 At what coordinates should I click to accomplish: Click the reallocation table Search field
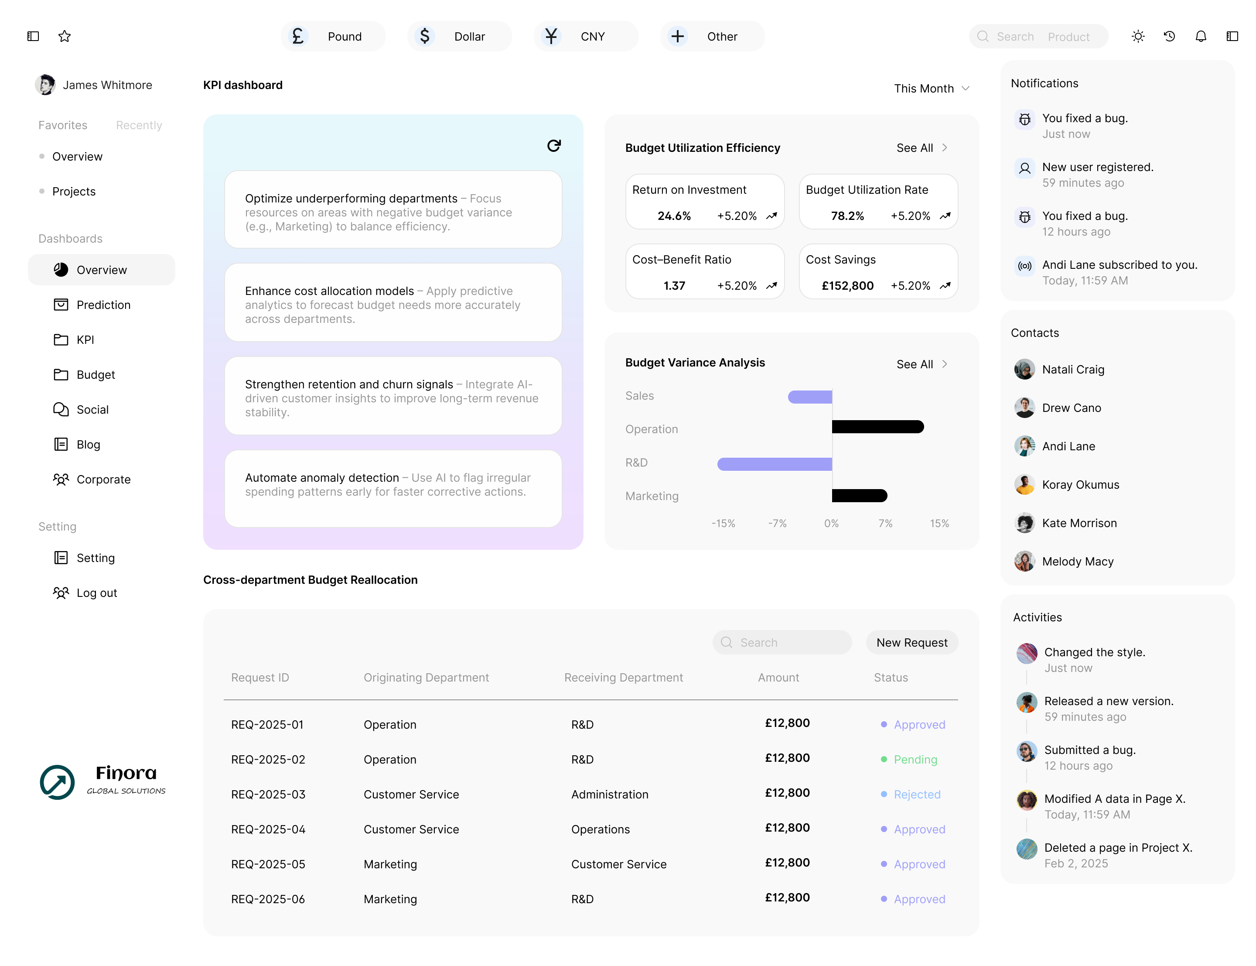tap(790, 642)
